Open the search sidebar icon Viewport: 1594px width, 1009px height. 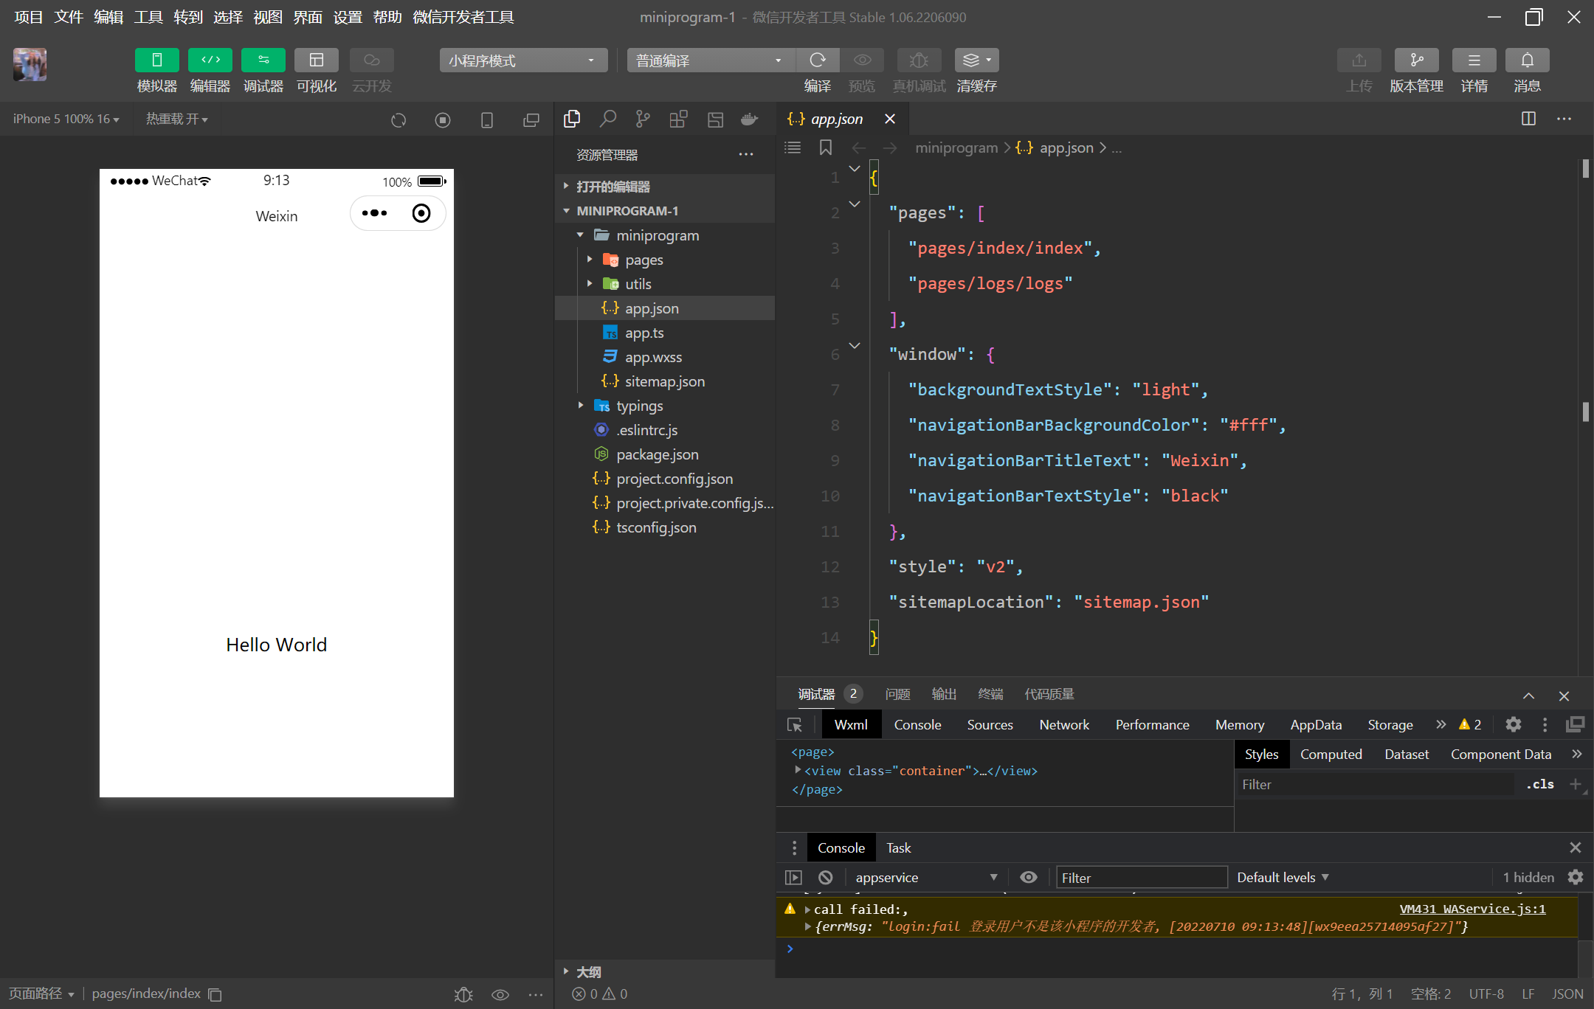click(607, 119)
